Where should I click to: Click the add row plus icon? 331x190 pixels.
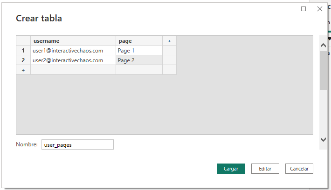[x=23, y=70]
